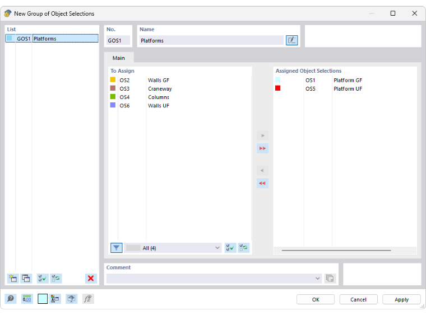The height and width of the screenshot is (315, 426).
Task: Click the No. field showing GOS1
Action: (x=118, y=40)
